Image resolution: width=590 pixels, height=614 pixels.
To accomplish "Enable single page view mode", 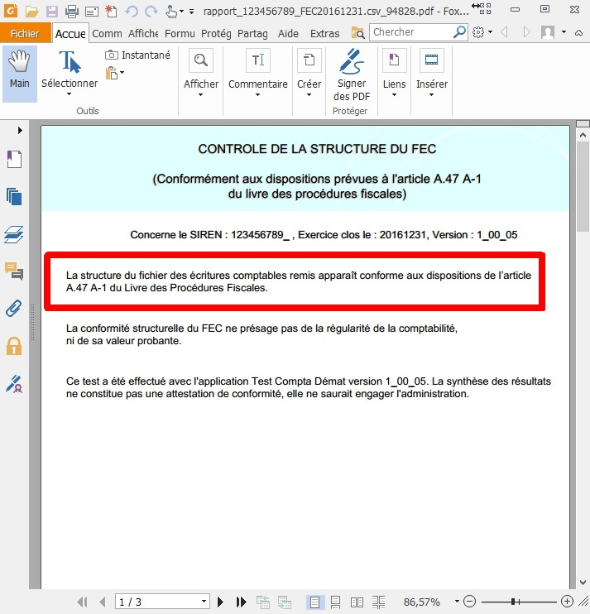I will 314,602.
